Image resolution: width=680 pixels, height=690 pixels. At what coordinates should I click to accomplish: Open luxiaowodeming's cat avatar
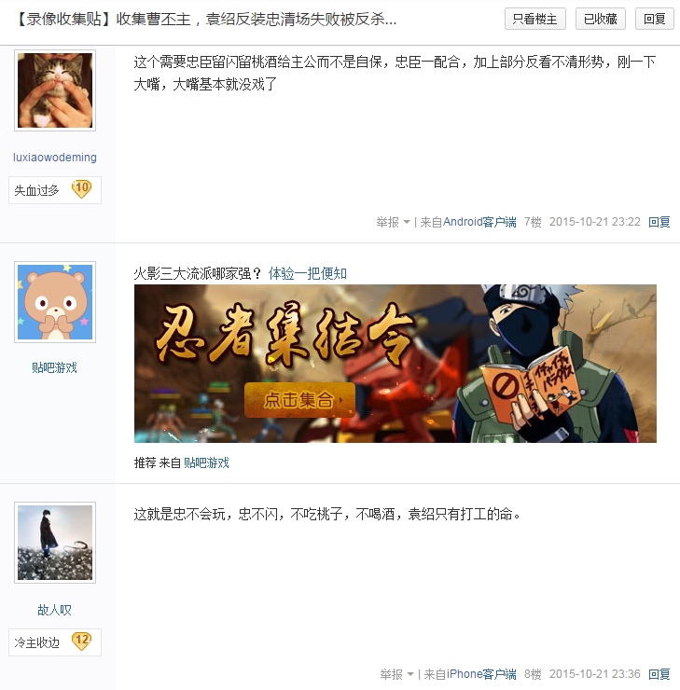coord(55,90)
